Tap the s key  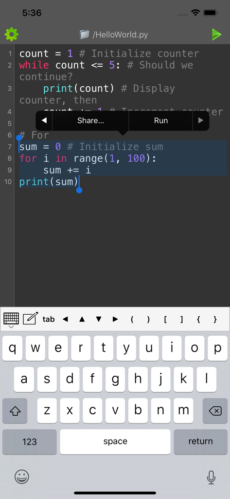[x=47, y=379]
